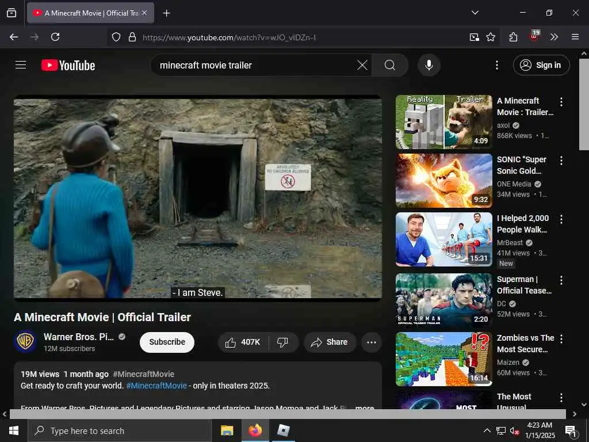List all tabs dropdown arrow
Viewport: 589px width, 442px height.
click(475, 13)
